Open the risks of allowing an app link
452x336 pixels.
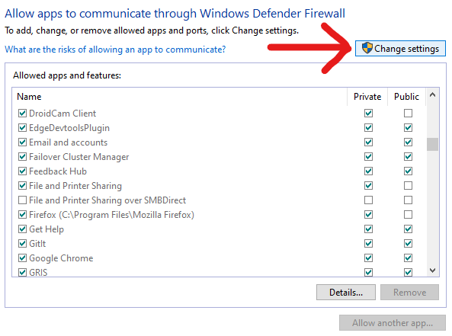[x=115, y=50]
